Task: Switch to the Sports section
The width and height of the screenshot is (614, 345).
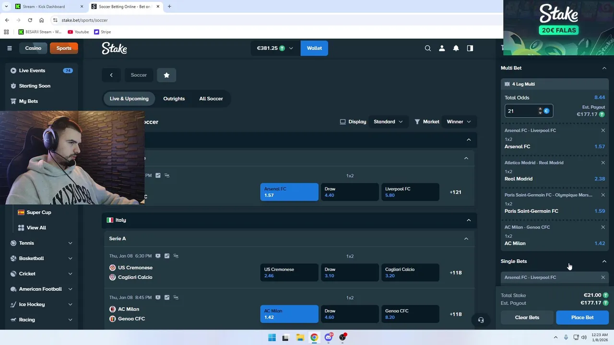Action: click(63, 48)
